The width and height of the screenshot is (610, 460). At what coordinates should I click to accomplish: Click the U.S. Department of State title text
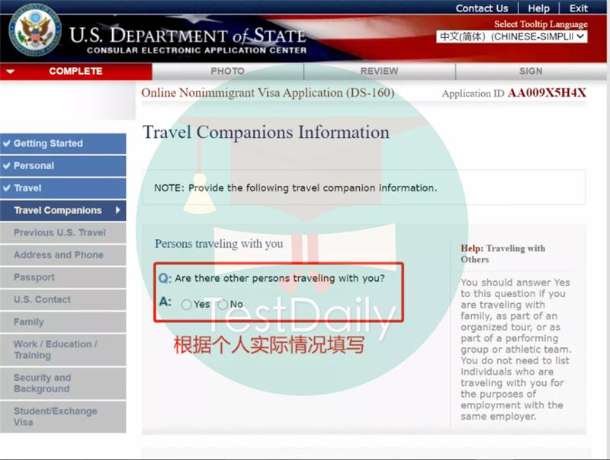coord(188,36)
